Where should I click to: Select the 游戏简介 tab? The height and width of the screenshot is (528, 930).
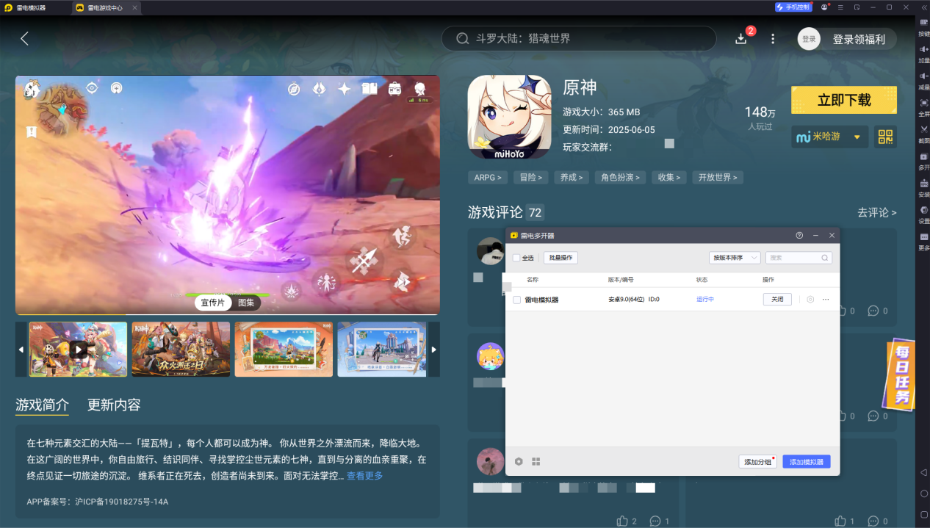[42, 405]
